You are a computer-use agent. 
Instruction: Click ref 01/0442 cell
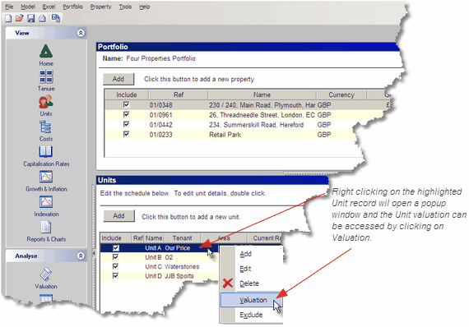[161, 125]
